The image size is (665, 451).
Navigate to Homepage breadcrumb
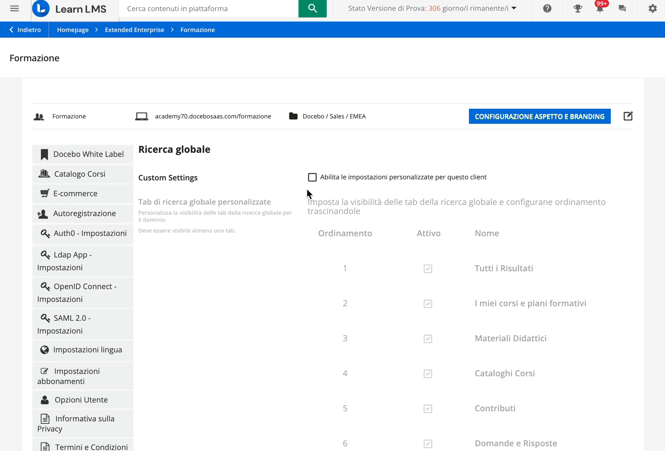pos(73,30)
